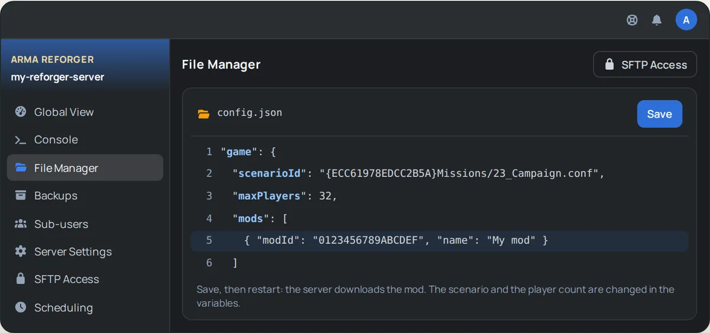Click the "Save, then restart" help note

pos(435,296)
